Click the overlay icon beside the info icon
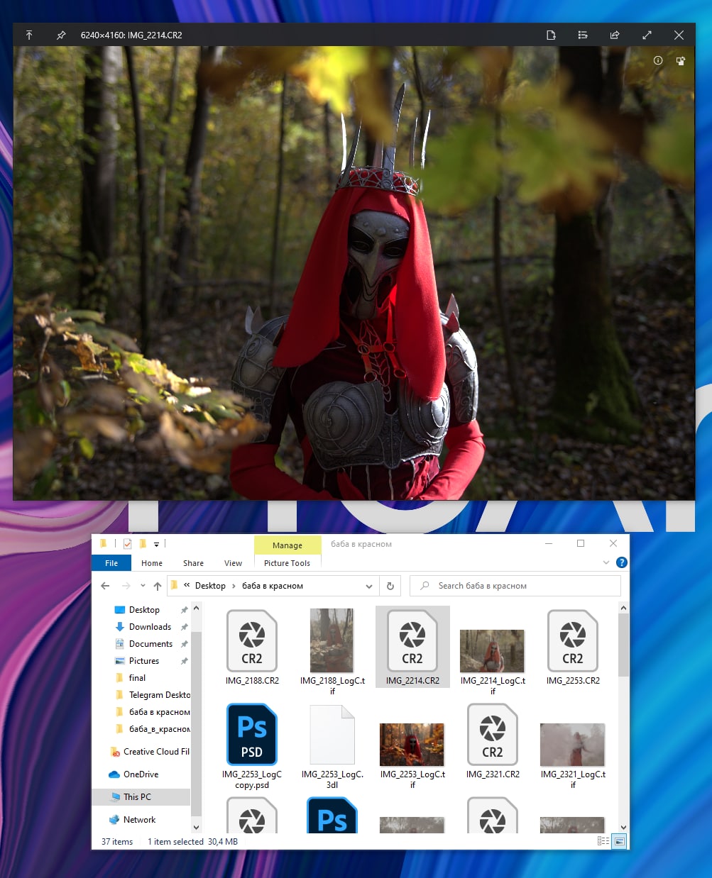This screenshot has height=878, width=712. 681,61
